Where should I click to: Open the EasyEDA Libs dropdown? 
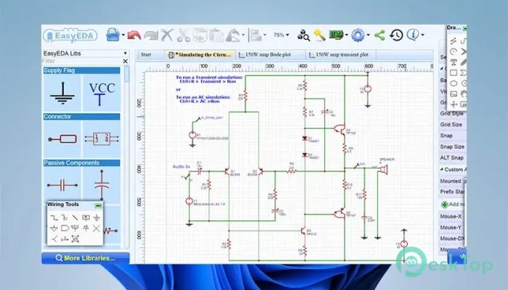[x=125, y=53]
